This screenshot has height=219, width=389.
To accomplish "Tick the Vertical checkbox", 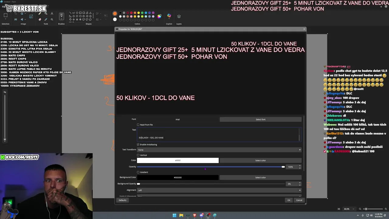I will [x=138, y=155].
